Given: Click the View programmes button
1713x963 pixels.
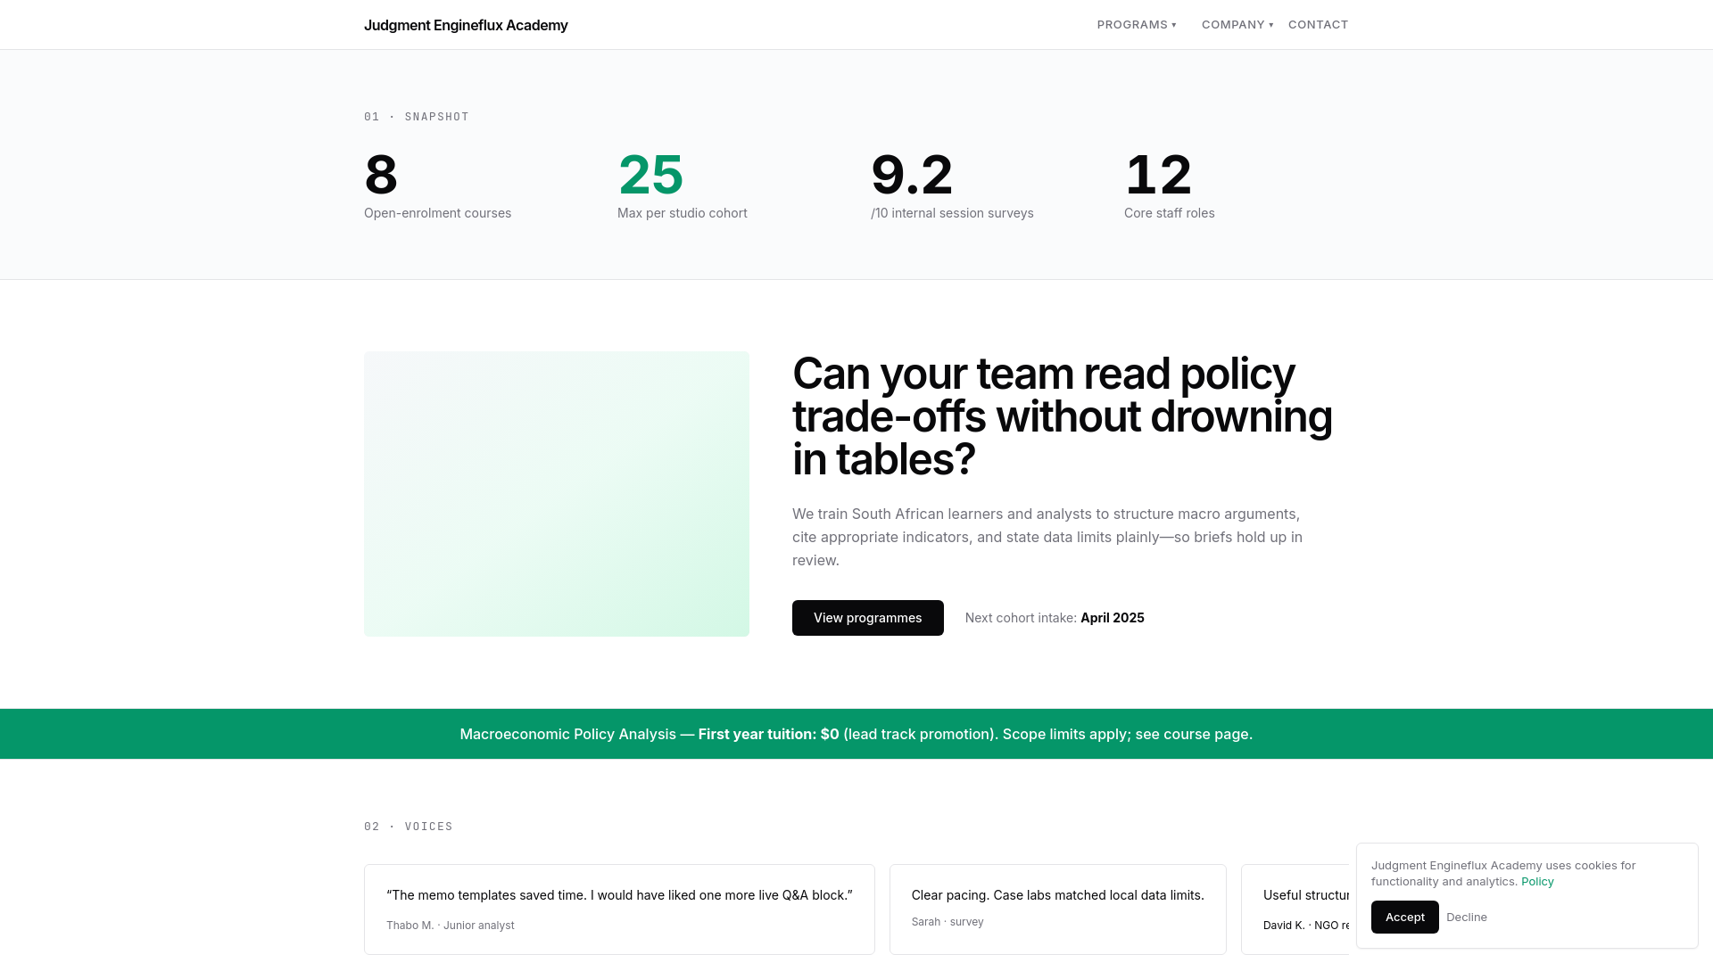Looking at the screenshot, I should [x=867, y=618].
